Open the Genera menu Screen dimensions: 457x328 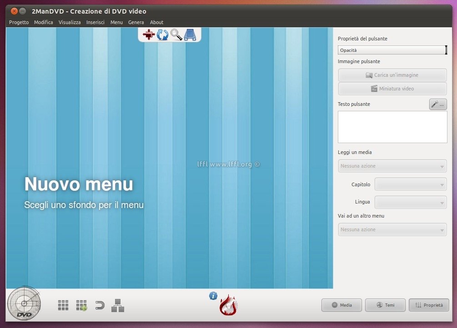click(x=136, y=22)
